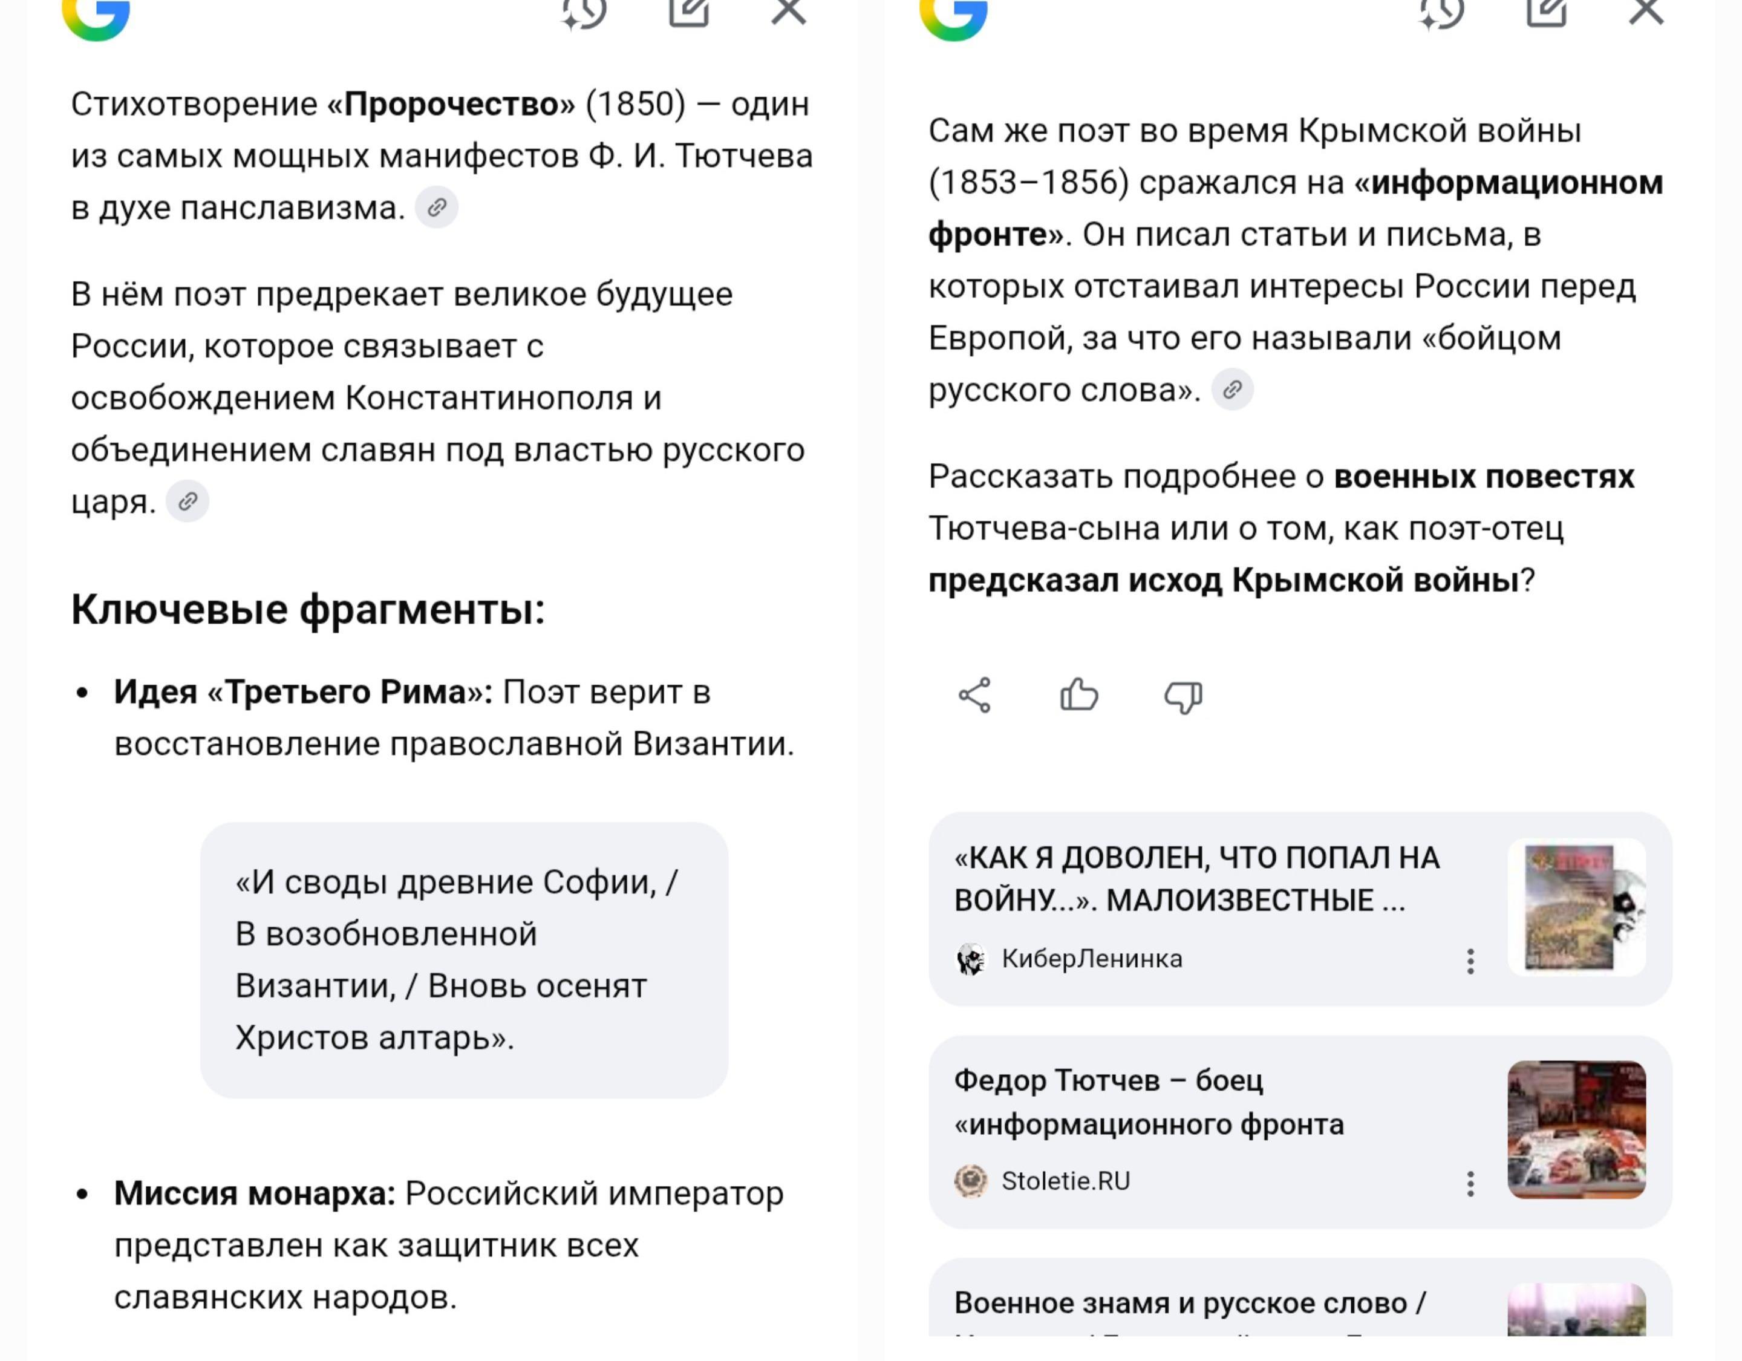Click the «И своды древние Софии» quote block

(x=463, y=960)
